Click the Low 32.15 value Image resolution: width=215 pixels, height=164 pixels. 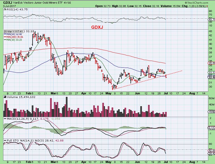click(x=135, y=6)
